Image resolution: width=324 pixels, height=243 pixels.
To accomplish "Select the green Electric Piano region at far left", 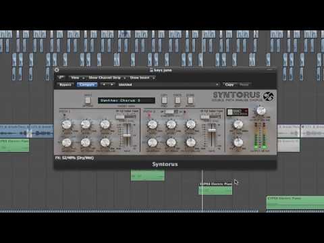I will (x=14, y=145).
